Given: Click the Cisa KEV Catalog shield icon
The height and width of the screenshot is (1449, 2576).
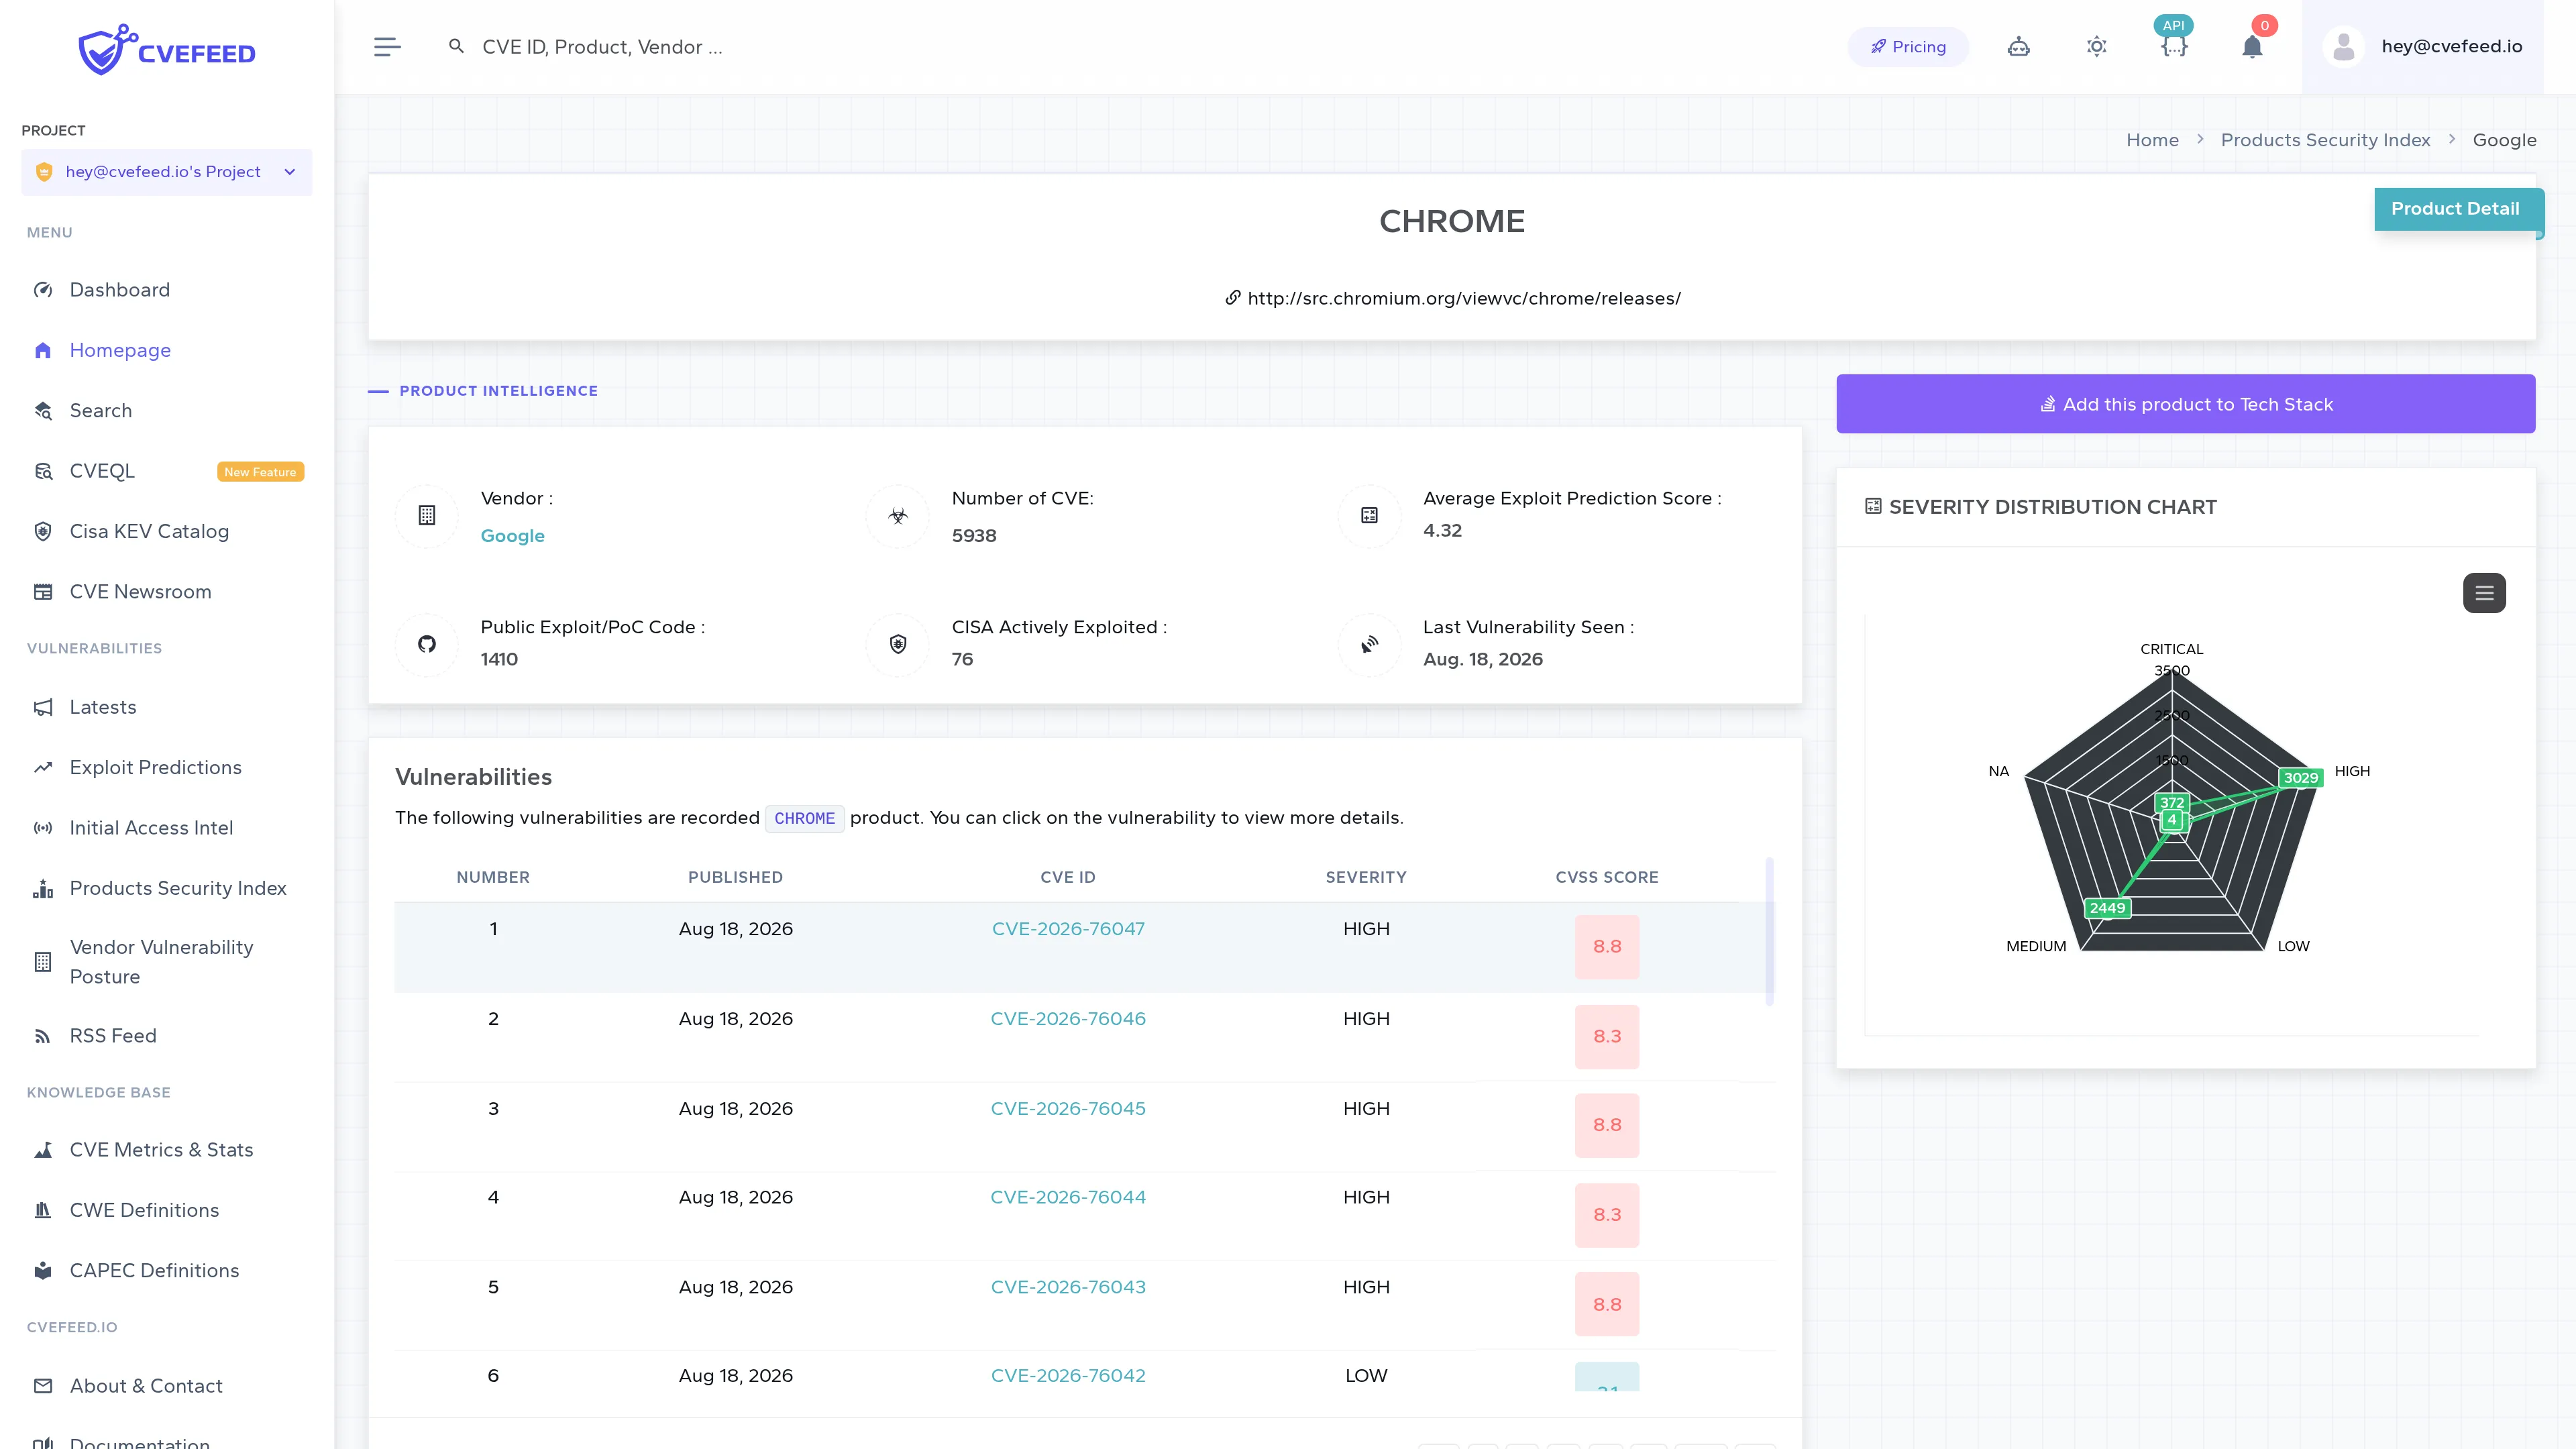Looking at the screenshot, I should (43, 531).
